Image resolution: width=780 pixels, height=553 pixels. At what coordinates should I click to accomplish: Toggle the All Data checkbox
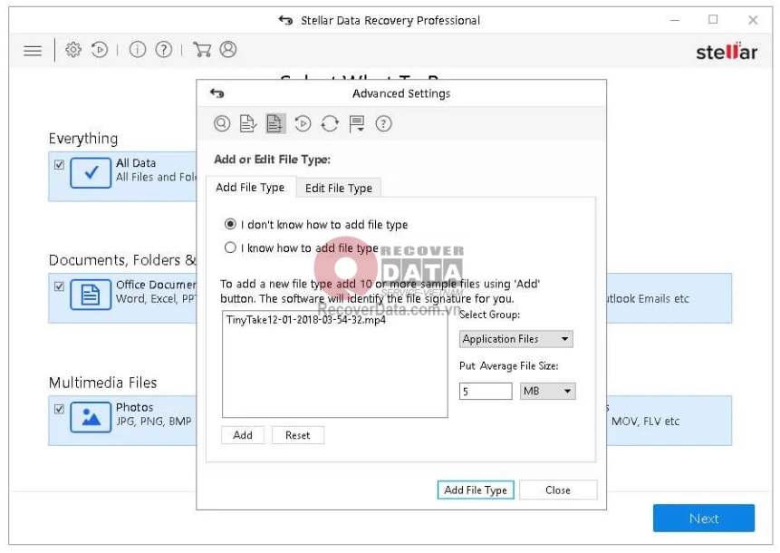[x=59, y=164]
